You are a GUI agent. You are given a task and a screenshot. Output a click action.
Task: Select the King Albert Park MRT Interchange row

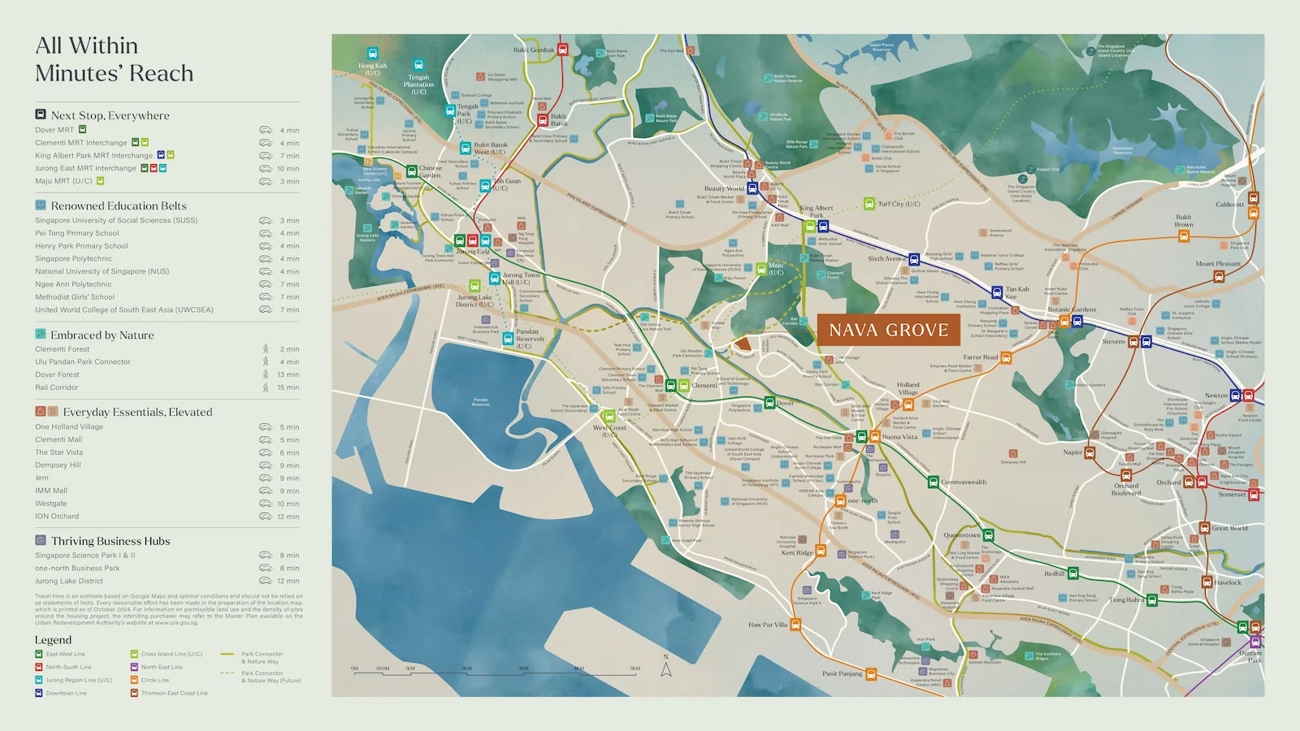pos(167,155)
